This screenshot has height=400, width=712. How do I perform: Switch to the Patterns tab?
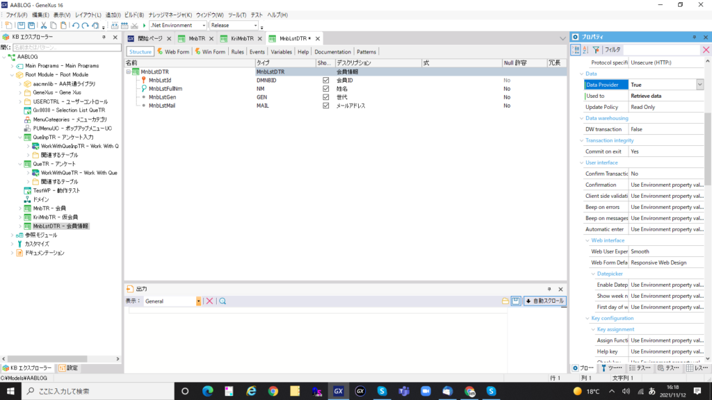coord(366,51)
